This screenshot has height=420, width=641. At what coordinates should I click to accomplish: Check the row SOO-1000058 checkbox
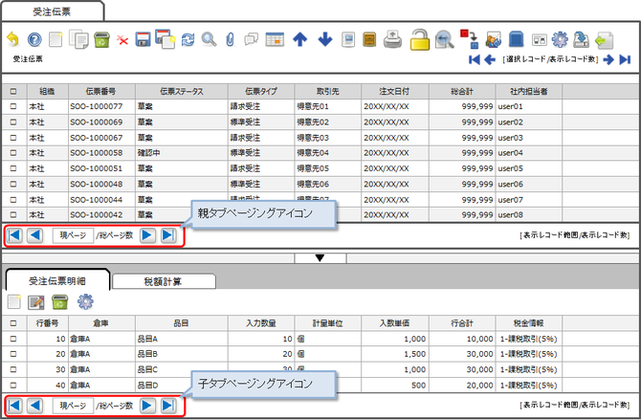[x=13, y=153]
